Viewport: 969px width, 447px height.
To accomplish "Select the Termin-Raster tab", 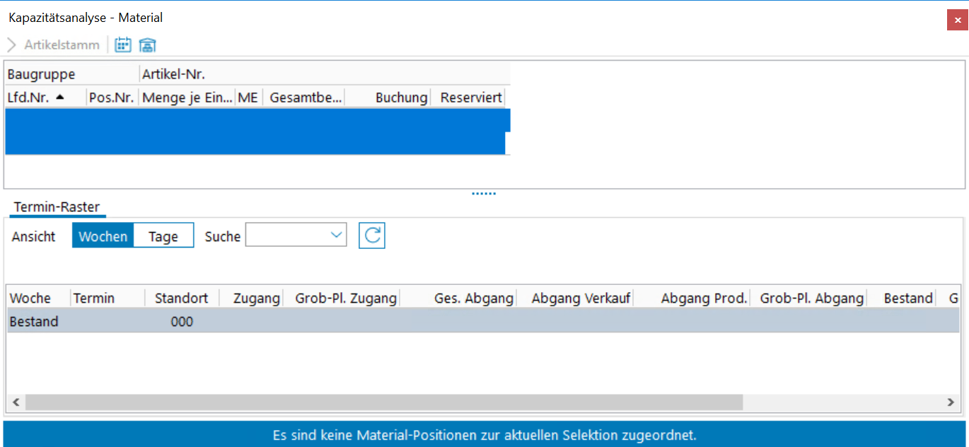I will 57,207.
